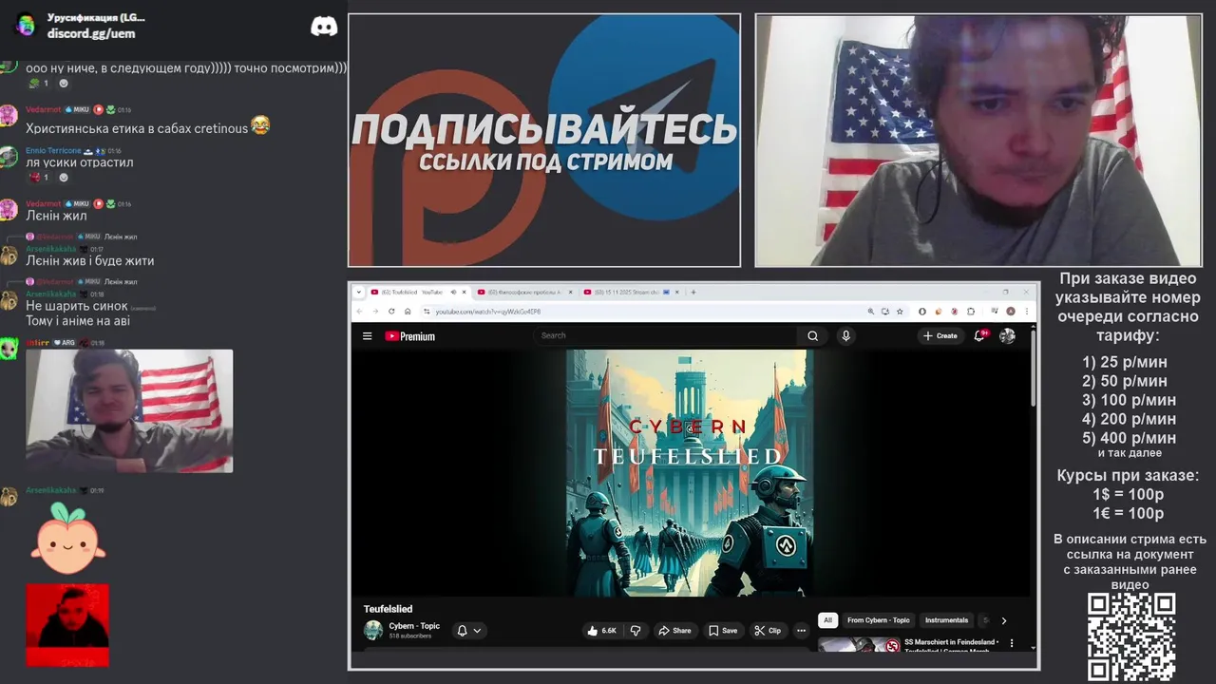The width and height of the screenshot is (1216, 684).
Task: Reload the page in the browser
Action: point(391,311)
